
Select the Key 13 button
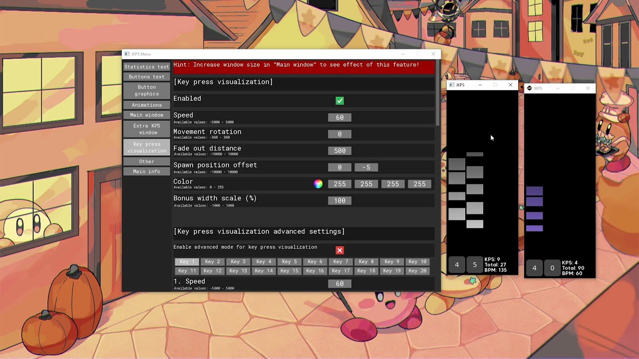pyautogui.click(x=238, y=271)
